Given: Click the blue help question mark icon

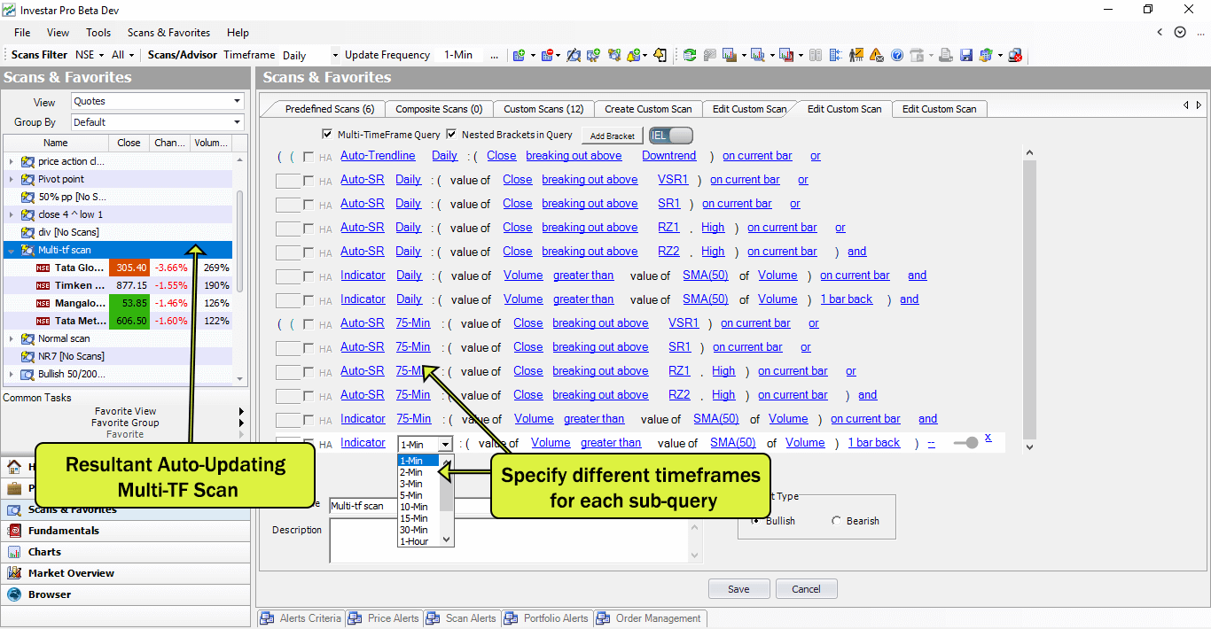Looking at the screenshot, I should coord(897,55).
